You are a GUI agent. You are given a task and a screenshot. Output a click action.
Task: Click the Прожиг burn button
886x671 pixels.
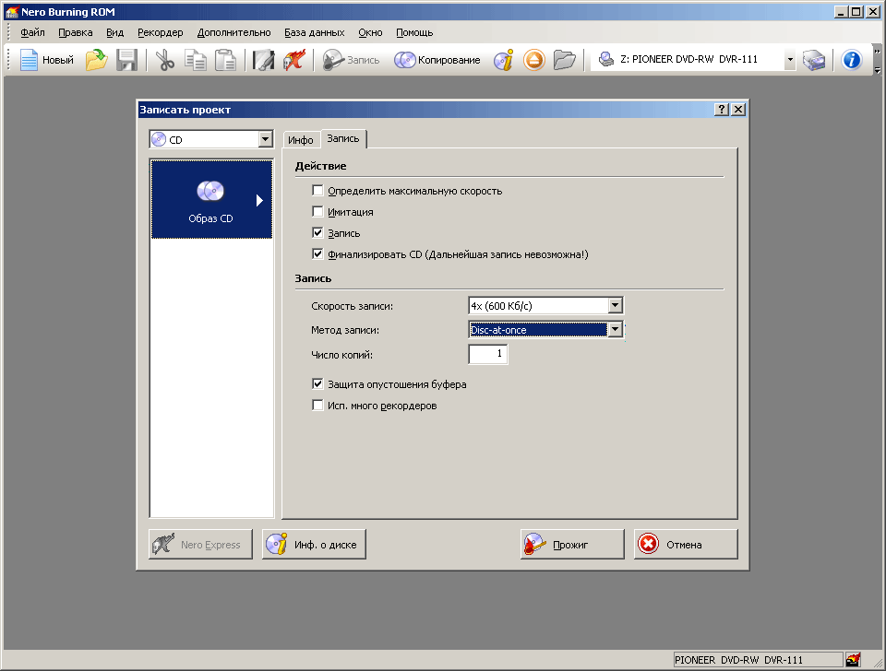pos(572,544)
